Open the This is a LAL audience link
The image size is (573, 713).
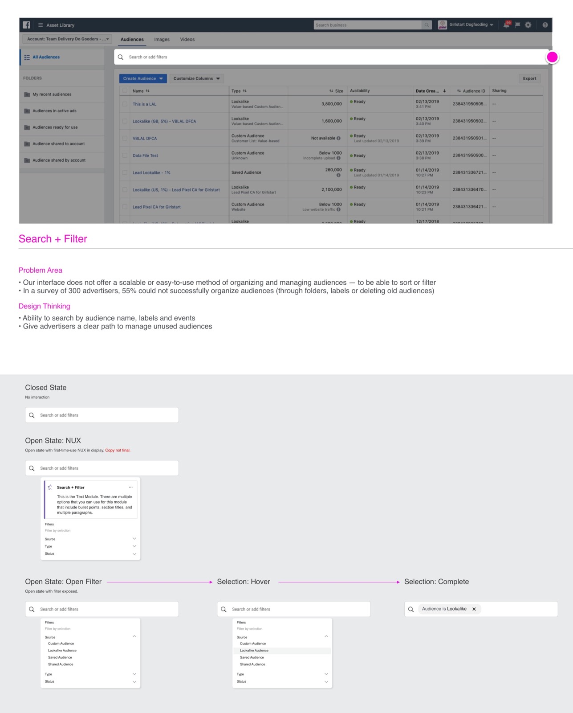(144, 104)
